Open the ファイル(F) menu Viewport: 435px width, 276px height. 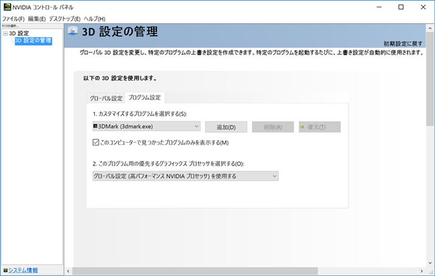point(13,19)
